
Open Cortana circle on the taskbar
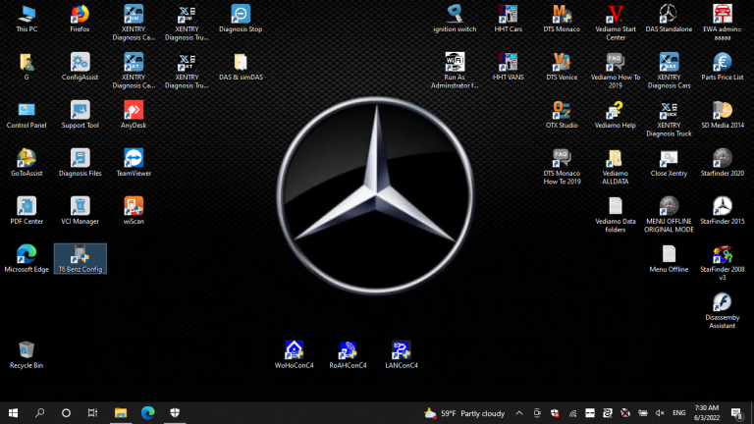(x=66, y=413)
